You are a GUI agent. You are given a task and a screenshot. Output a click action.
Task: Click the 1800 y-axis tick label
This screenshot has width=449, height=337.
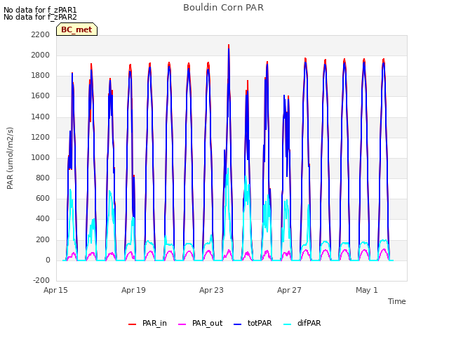[x=41, y=76]
